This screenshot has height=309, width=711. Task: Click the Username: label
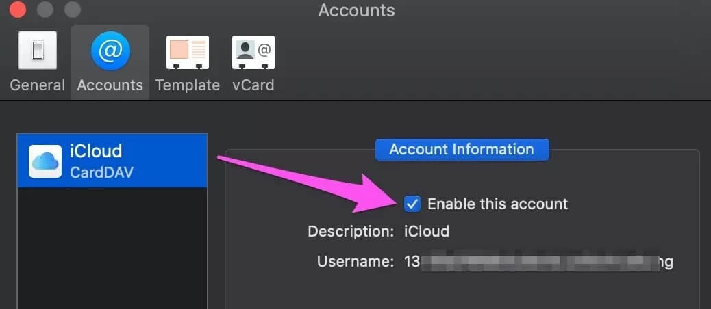tap(355, 262)
